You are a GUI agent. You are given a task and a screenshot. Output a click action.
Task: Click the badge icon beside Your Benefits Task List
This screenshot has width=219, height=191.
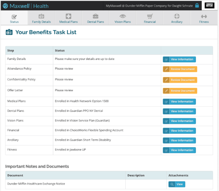pos(9,32)
